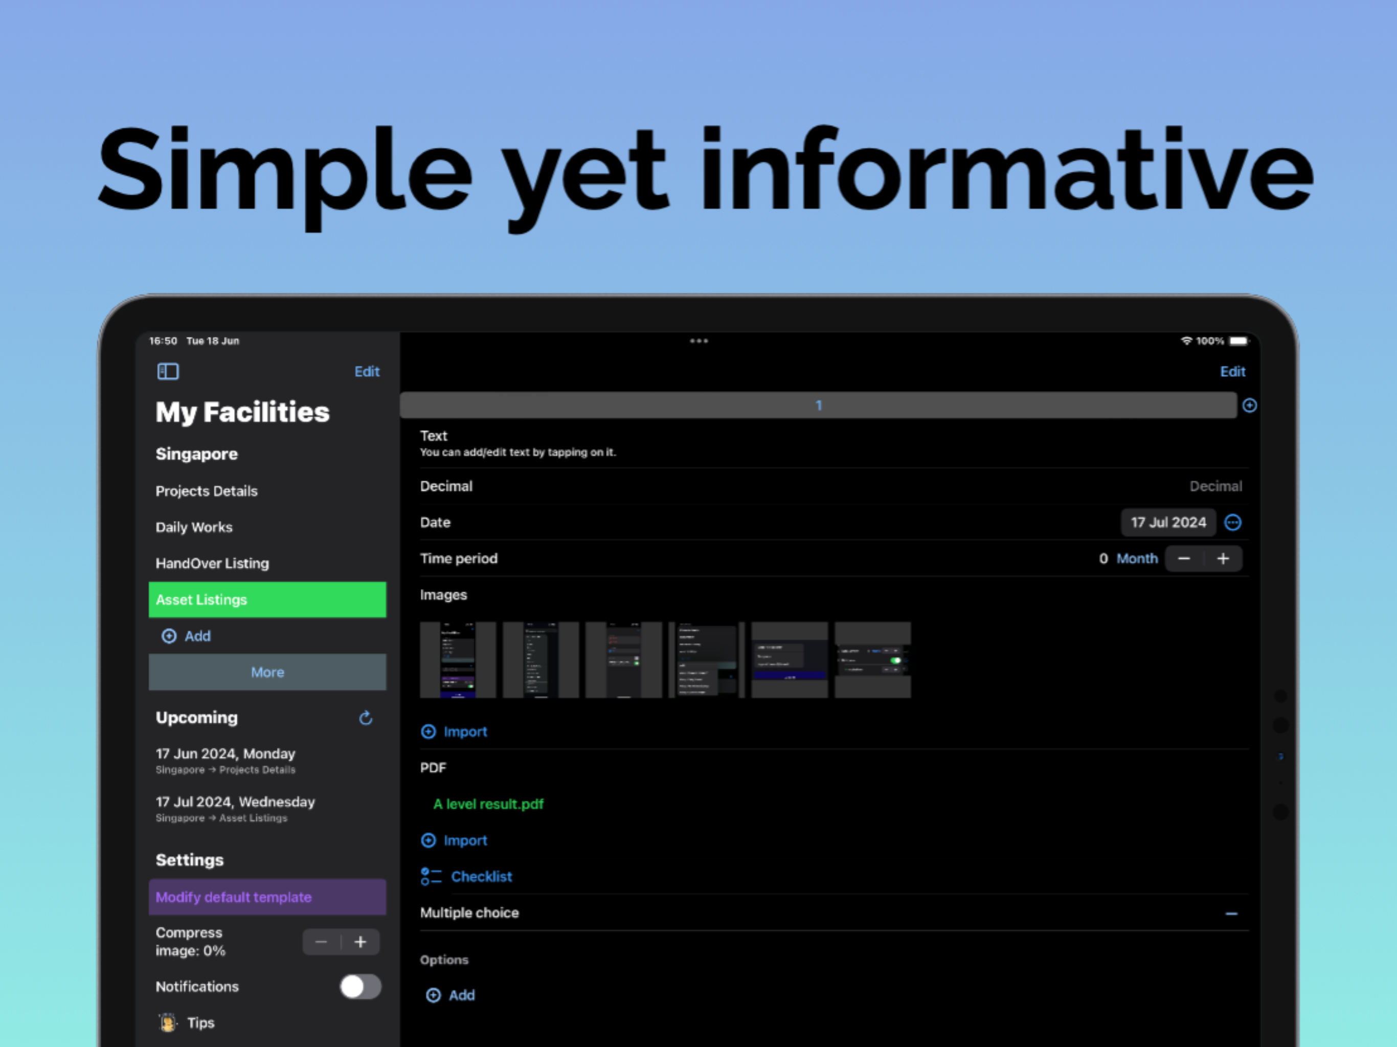Screen dimensions: 1397x1047
Task: Tap the Images section label
Action: tap(443, 595)
